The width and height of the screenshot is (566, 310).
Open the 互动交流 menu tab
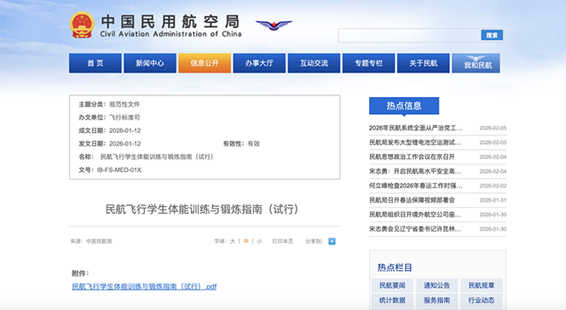click(314, 63)
